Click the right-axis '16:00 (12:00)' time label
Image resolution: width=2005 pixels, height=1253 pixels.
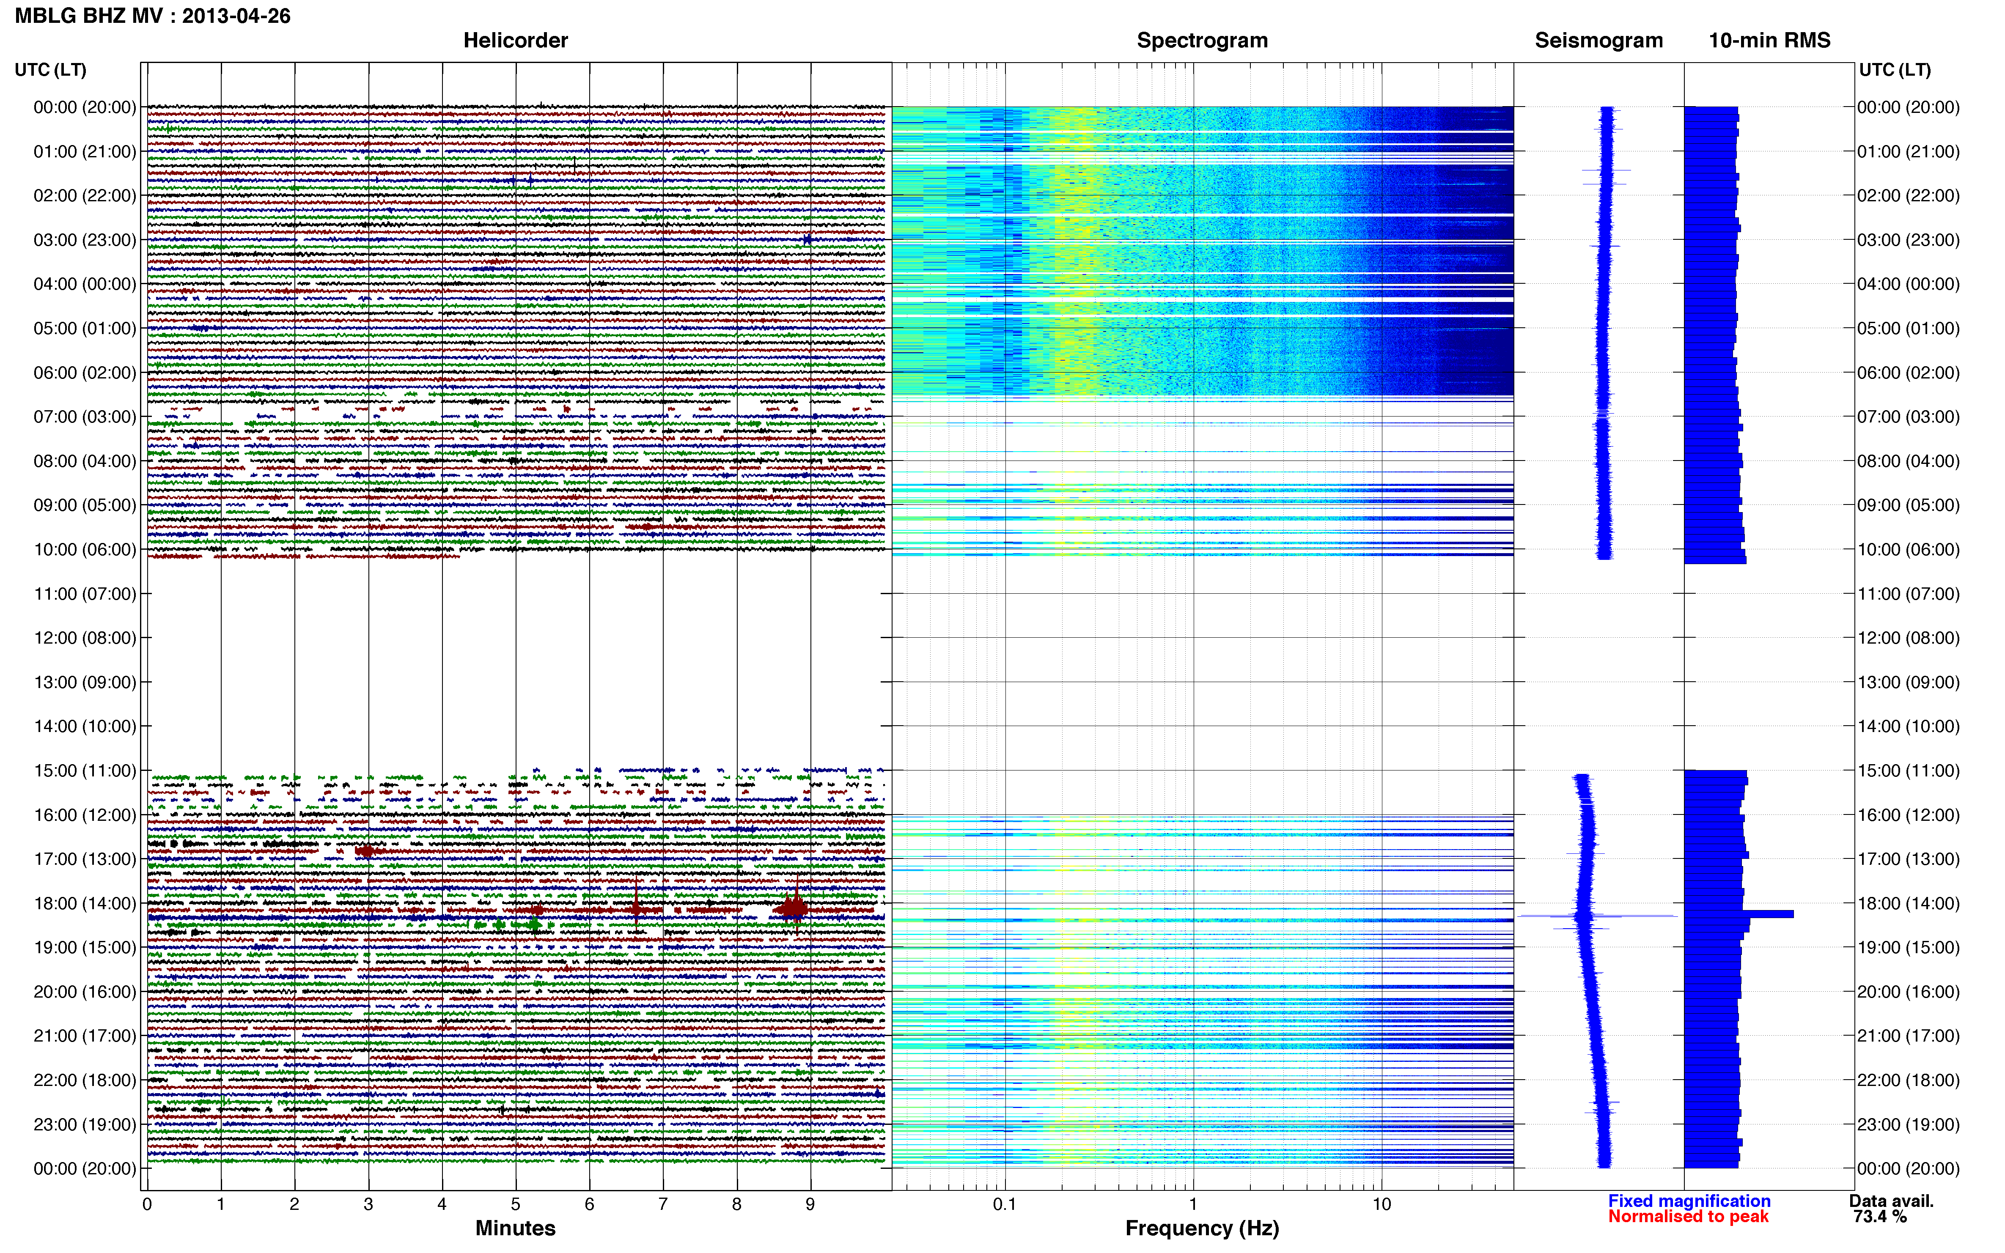[x=1909, y=814]
